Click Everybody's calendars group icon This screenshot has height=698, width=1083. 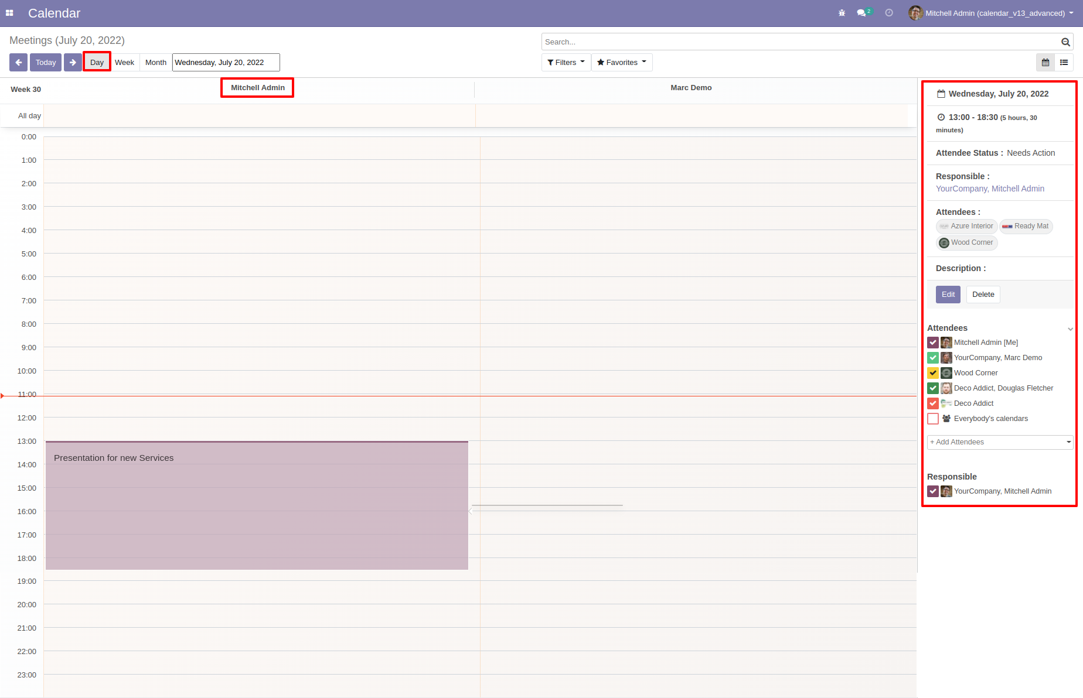coord(946,419)
